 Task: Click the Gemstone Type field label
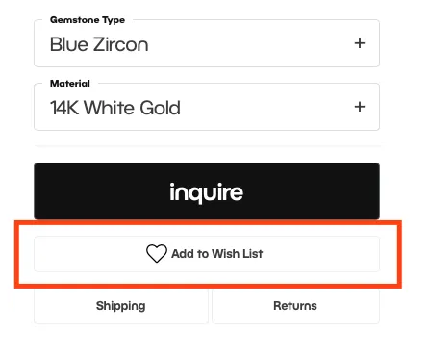[88, 20]
